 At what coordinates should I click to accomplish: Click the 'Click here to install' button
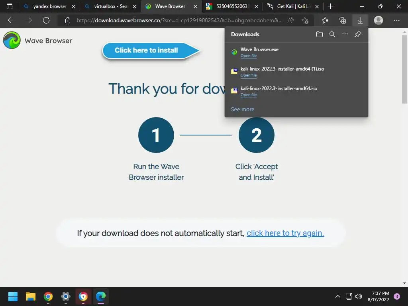[x=151, y=51]
